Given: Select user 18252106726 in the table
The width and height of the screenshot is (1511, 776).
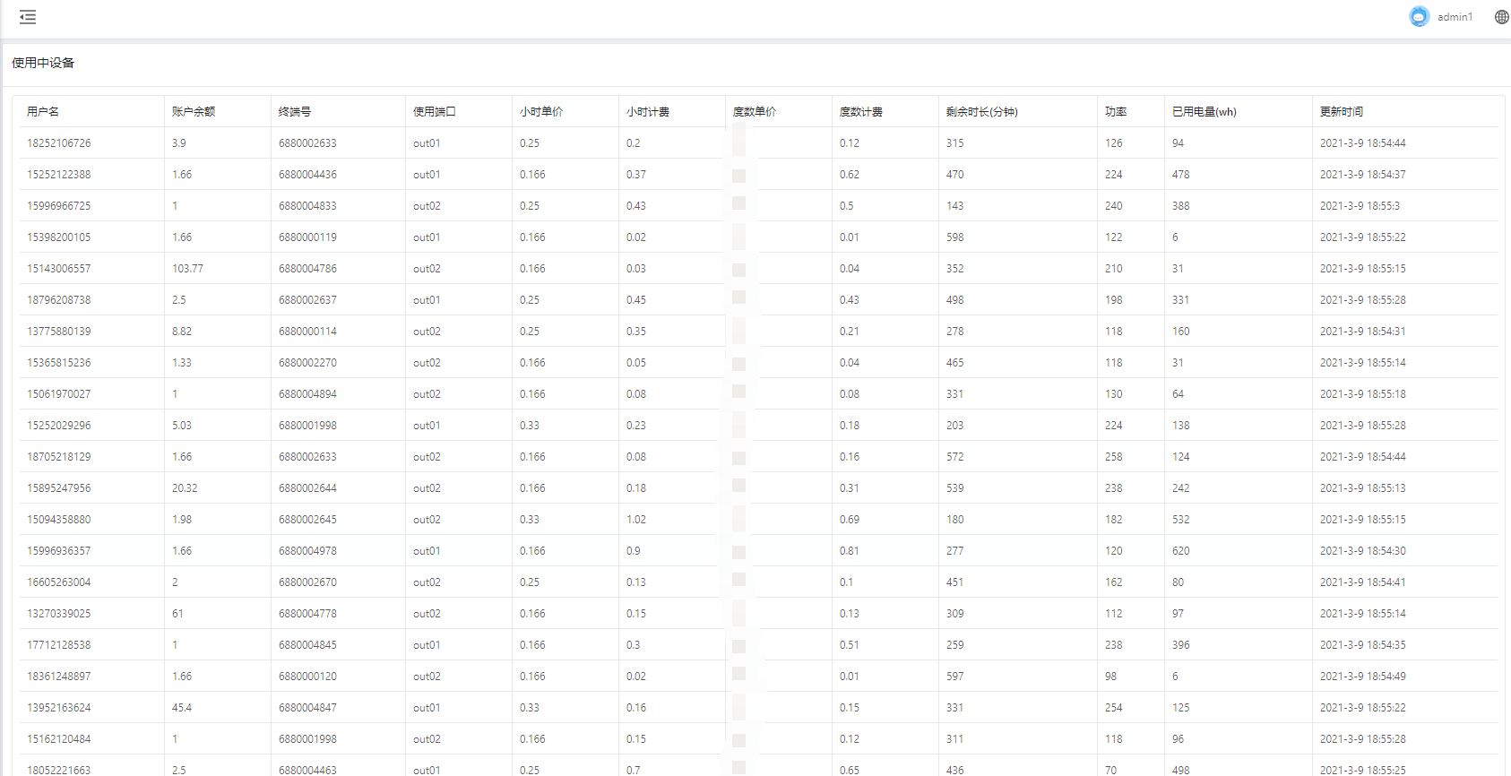Looking at the screenshot, I should (x=59, y=143).
